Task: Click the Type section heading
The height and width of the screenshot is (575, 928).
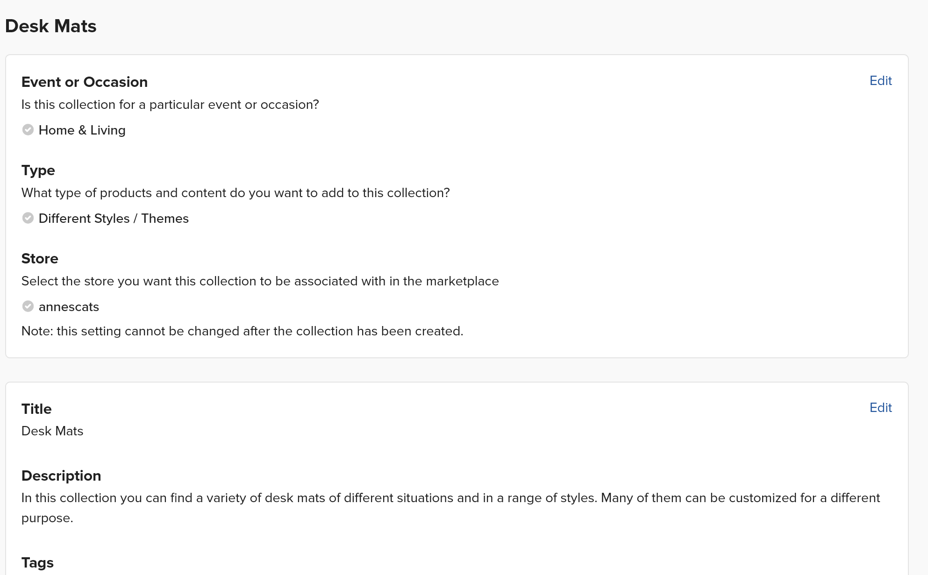Action: click(38, 170)
